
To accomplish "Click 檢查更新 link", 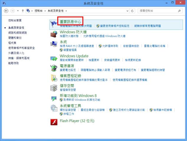I will pyautogui.click(x=94, y=60).
